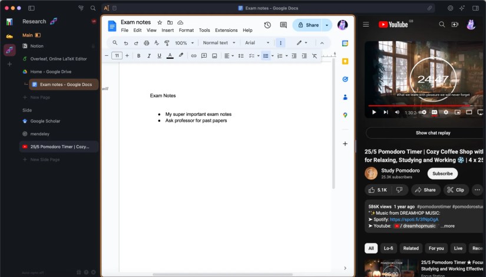Viewport: 486px width, 277px height.
Task: Toggle bold formatting
Action: (x=138, y=56)
